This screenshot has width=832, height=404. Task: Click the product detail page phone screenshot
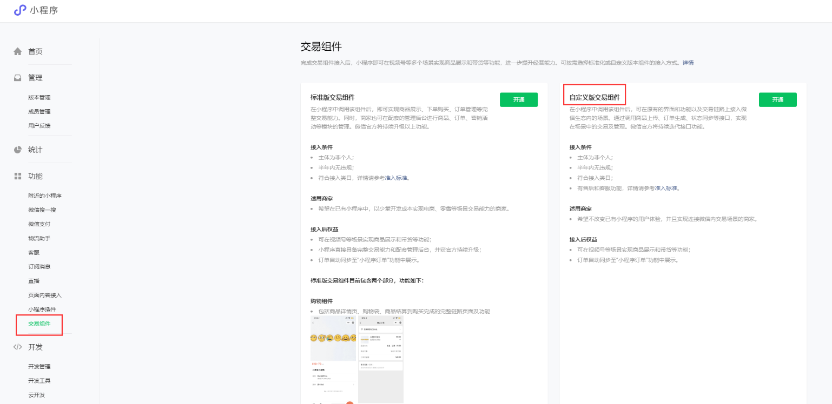coord(334,359)
